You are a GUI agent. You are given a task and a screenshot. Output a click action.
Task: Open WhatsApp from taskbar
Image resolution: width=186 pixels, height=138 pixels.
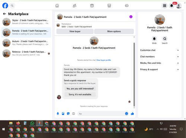pos(32,123)
